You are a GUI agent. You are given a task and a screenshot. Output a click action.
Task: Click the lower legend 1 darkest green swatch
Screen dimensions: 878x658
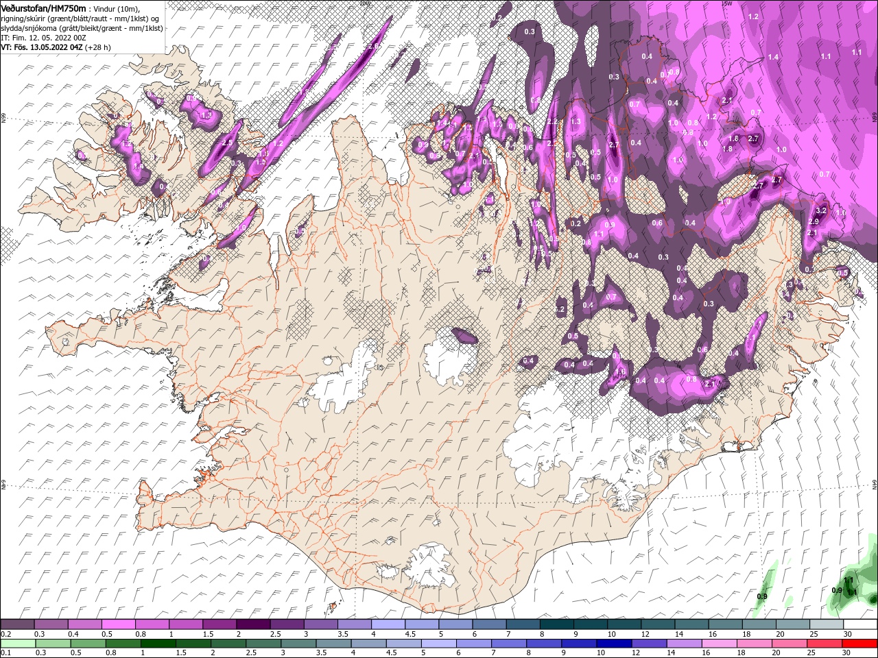coord(158,644)
